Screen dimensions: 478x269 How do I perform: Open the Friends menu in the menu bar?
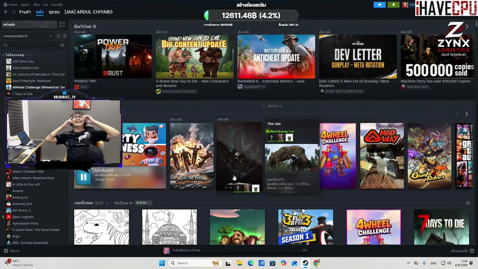point(36,5)
